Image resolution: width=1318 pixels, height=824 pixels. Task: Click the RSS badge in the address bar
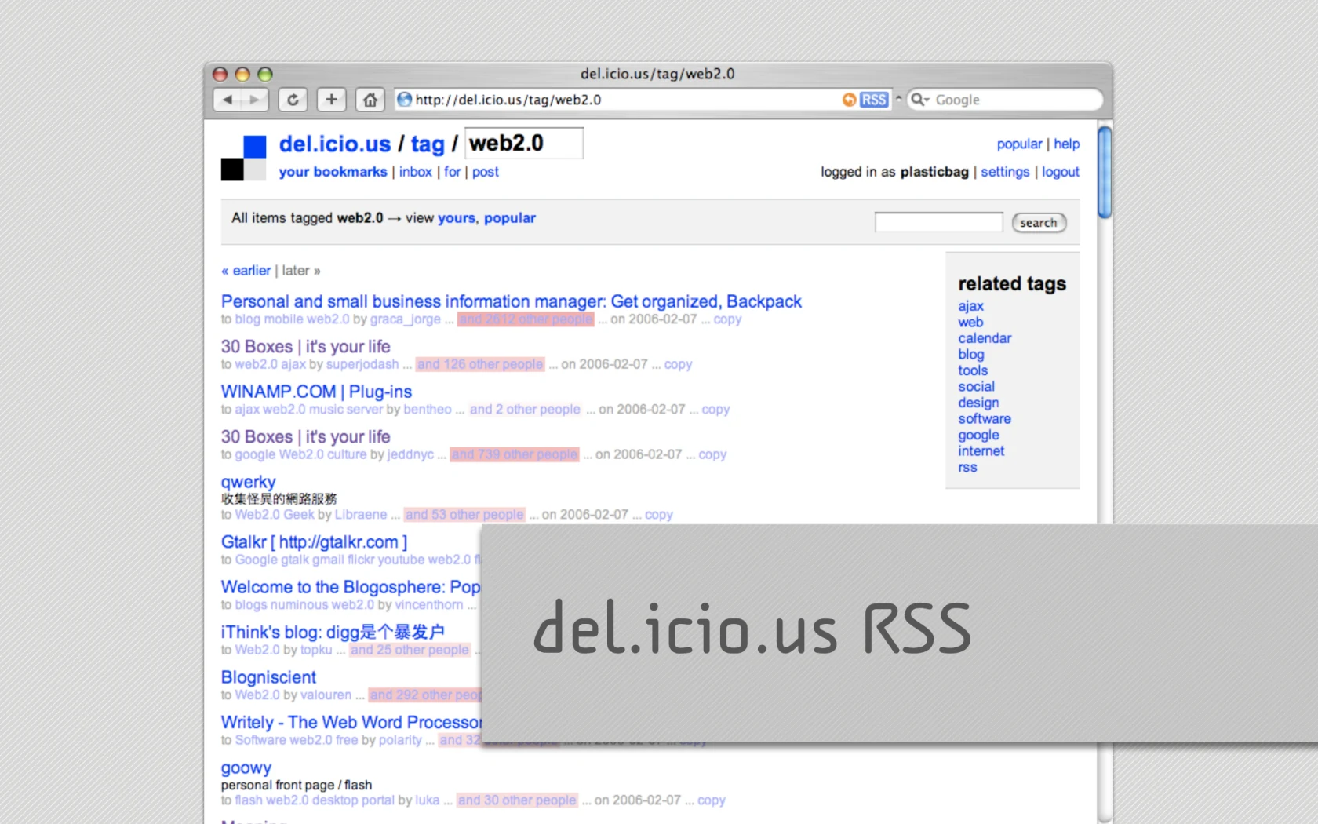[x=873, y=100]
